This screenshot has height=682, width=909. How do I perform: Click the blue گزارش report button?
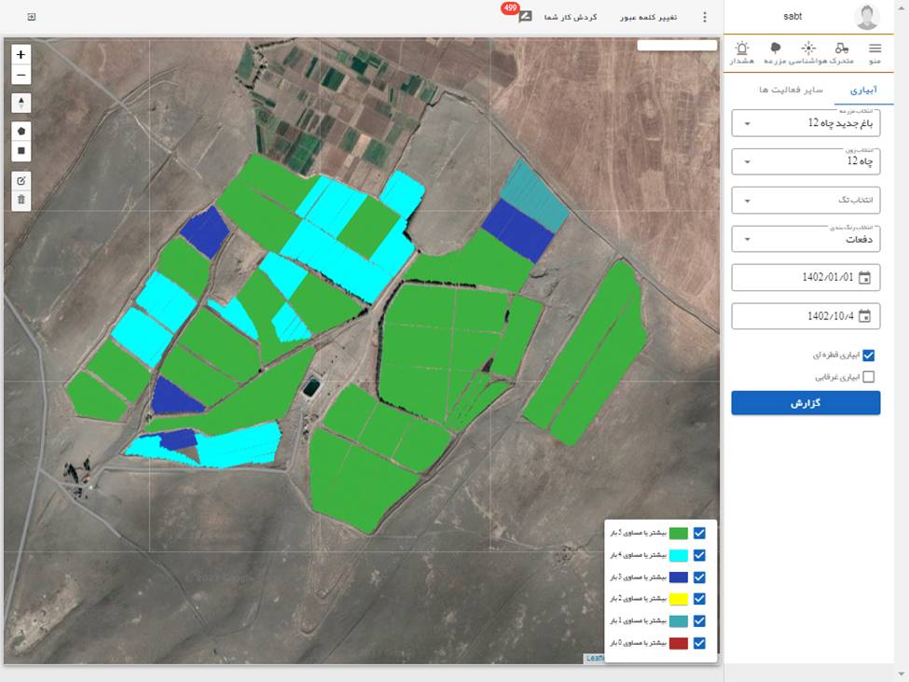pos(806,403)
